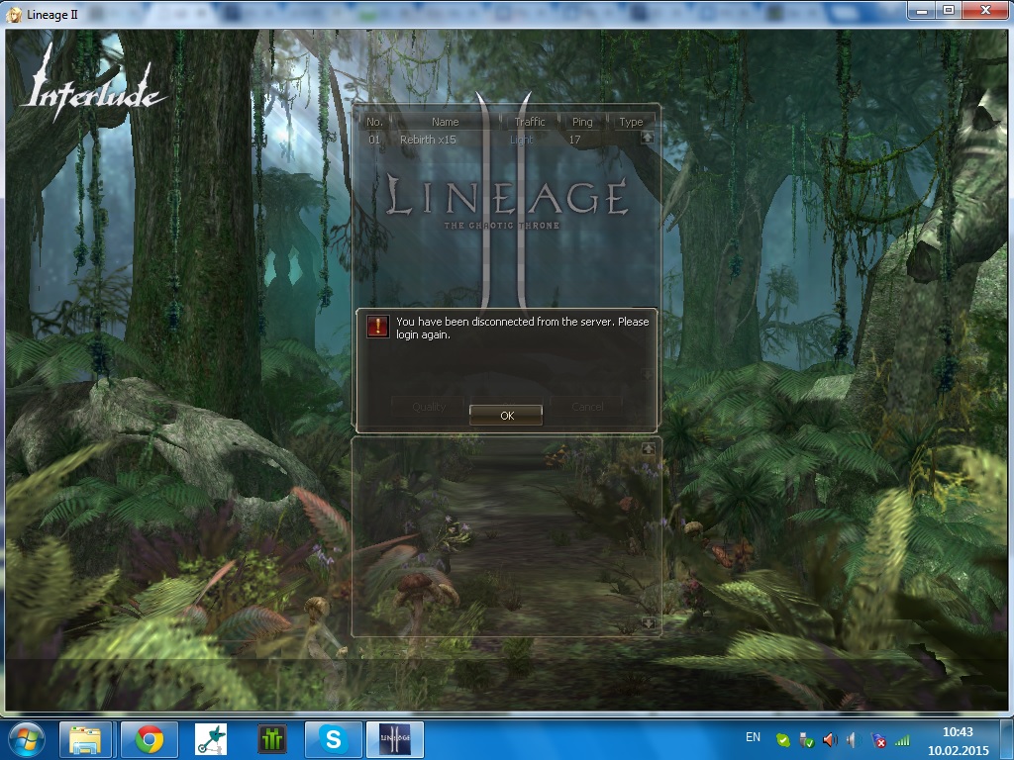Click the Type column header

631,122
